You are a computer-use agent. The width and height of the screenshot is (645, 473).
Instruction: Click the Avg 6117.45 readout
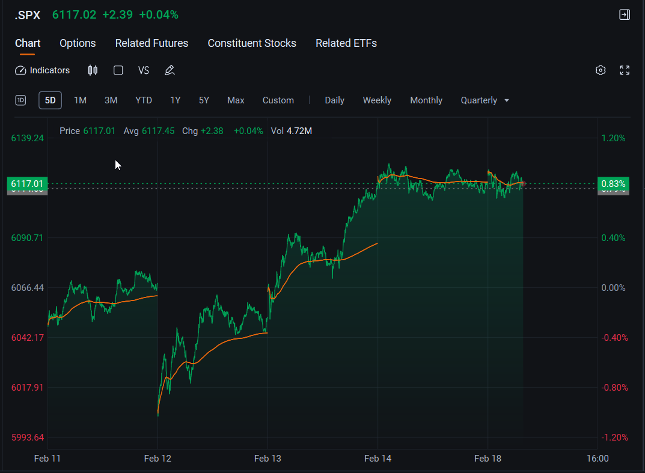pos(149,131)
